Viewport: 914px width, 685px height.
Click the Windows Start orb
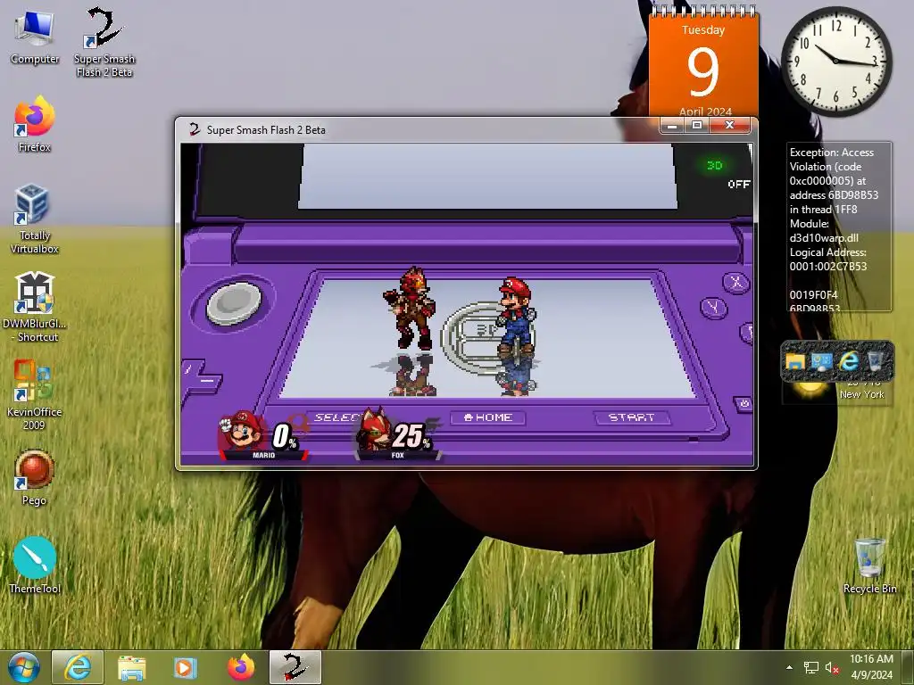[24, 667]
